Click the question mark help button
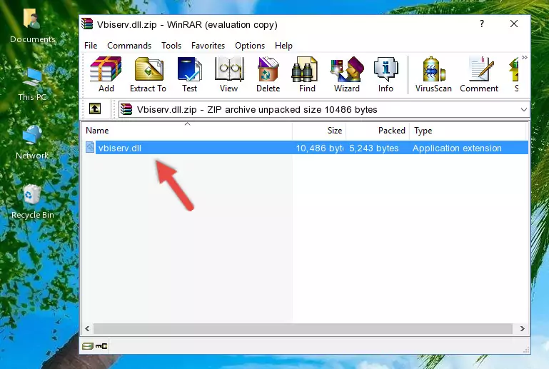This screenshot has height=369, width=549. [482, 24]
